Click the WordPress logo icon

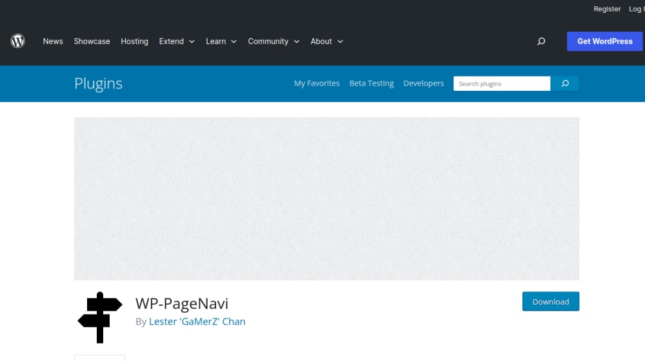tap(17, 41)
